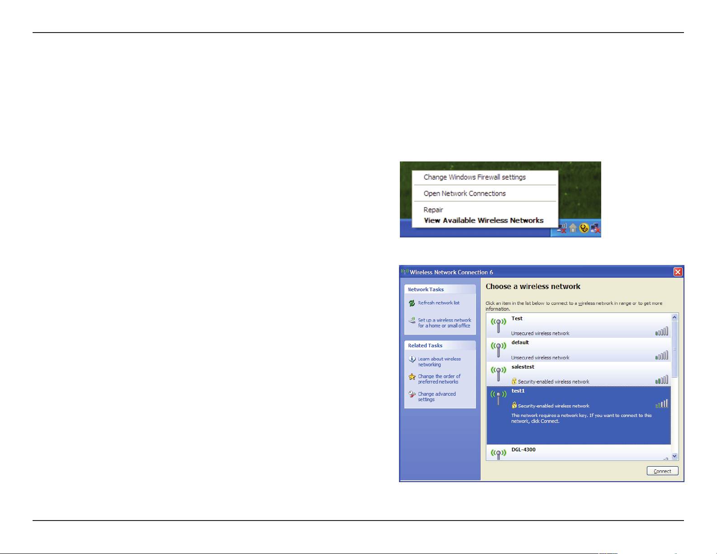This screenshot has height=554, width=717.
Task: Choose Change Windows Firewall settings
Action: coord(475,177)
